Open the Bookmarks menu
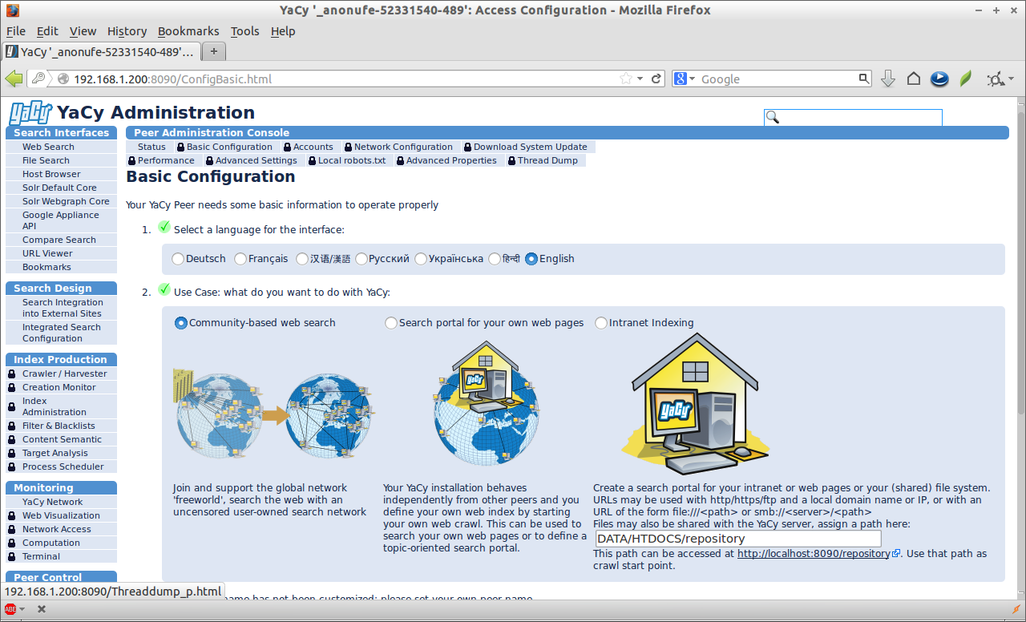The image size is (1026, 622). [188, 31]
